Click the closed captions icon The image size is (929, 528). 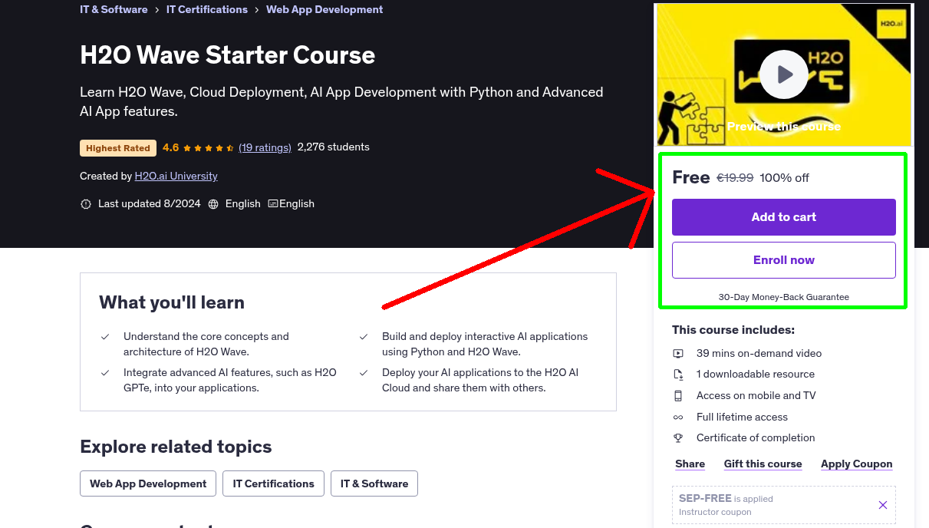tap(273, 204)
